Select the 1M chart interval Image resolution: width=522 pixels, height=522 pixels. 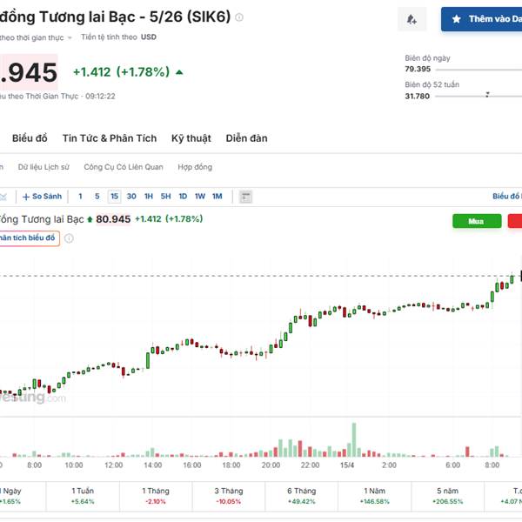coord(217,197)
